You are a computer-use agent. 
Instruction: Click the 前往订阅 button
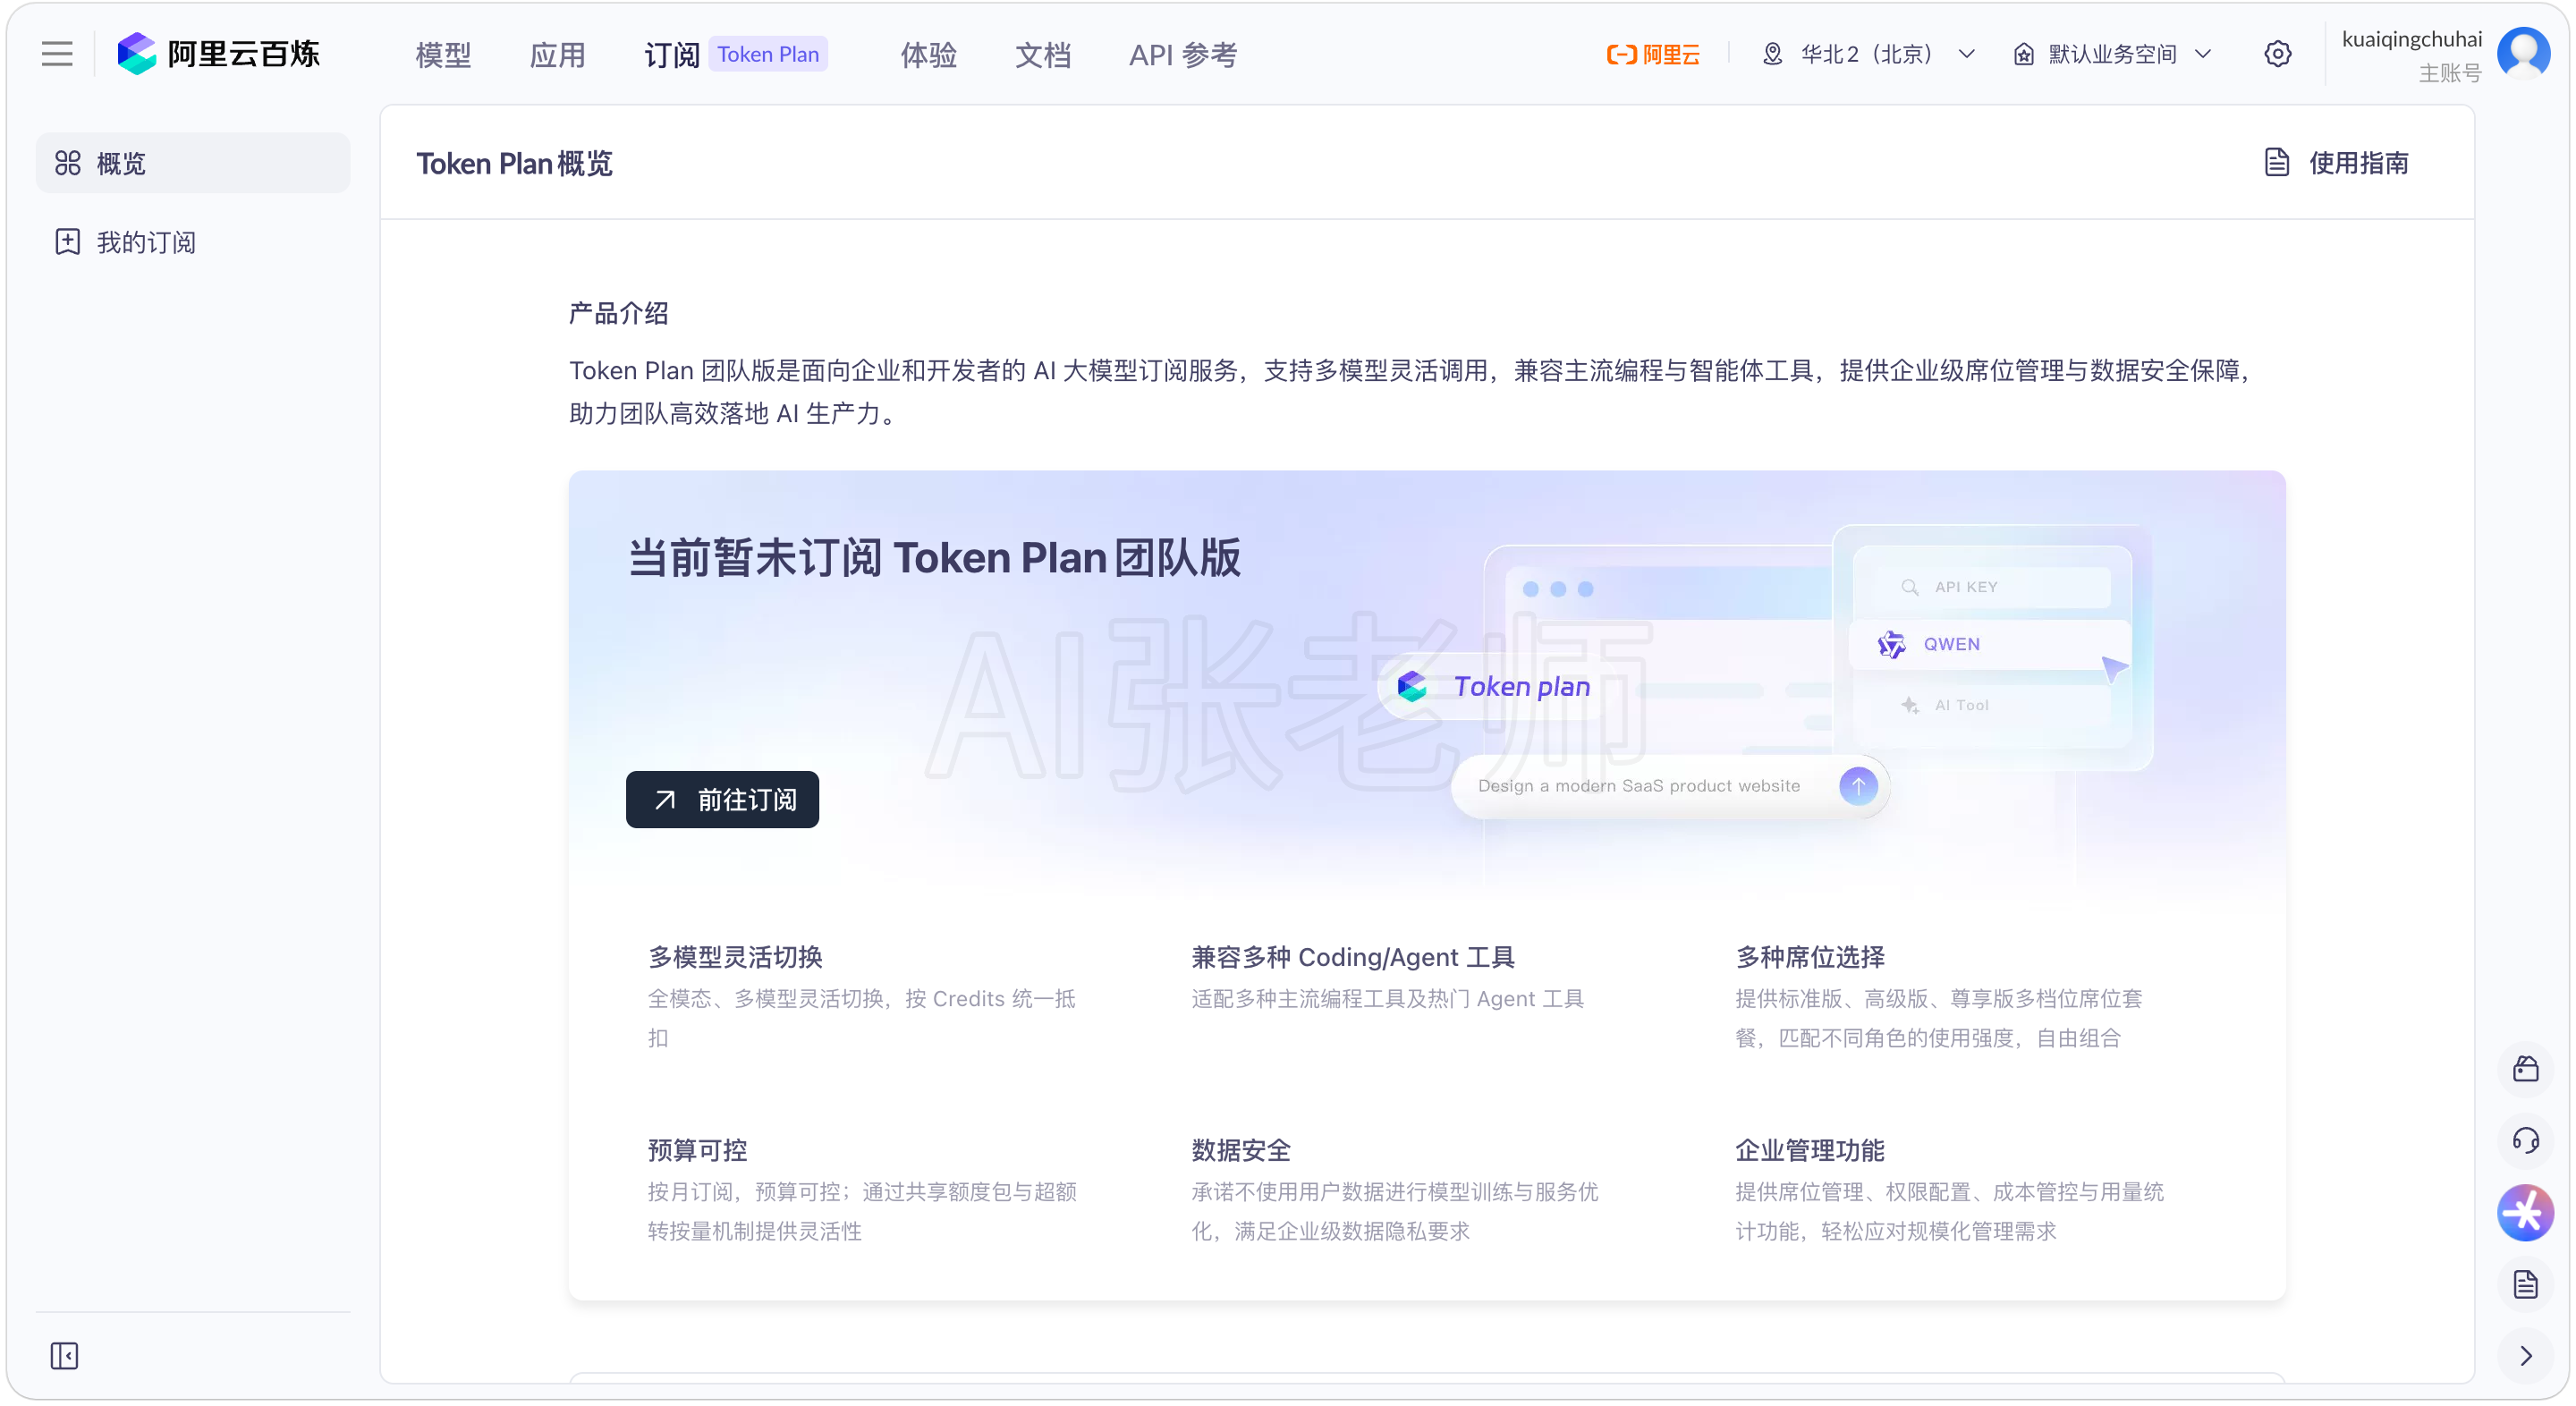722,800
